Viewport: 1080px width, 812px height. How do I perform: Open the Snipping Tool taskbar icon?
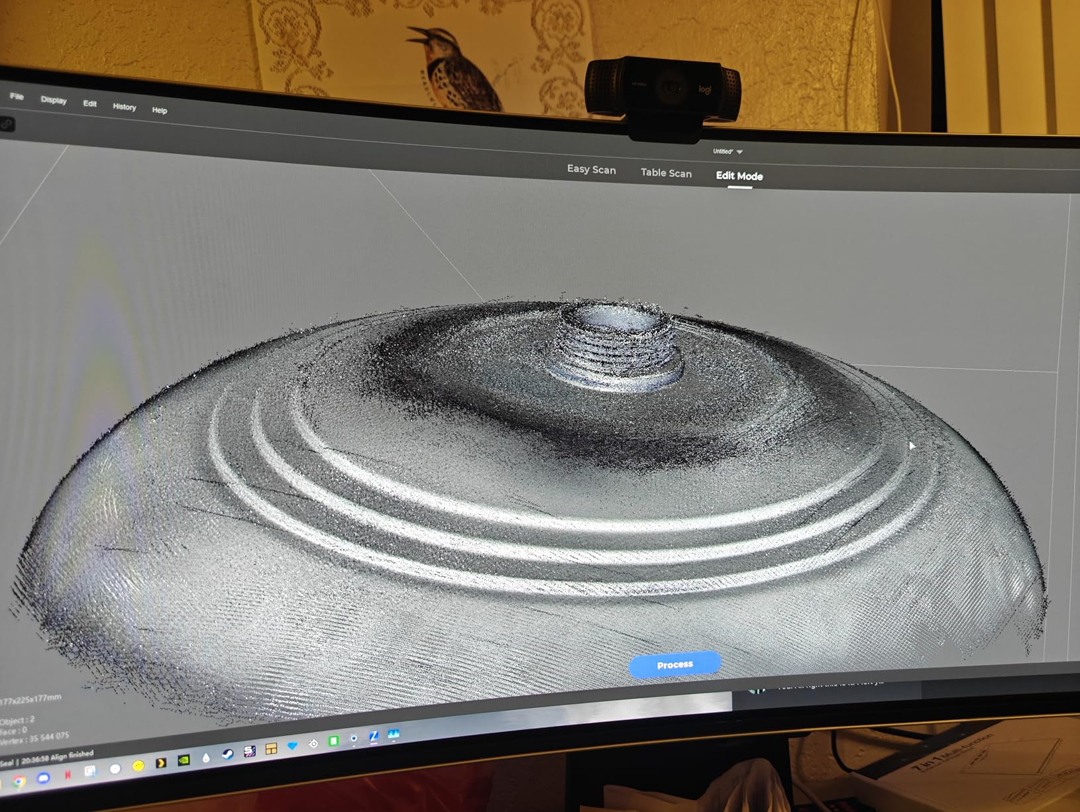tap(91, 771)
